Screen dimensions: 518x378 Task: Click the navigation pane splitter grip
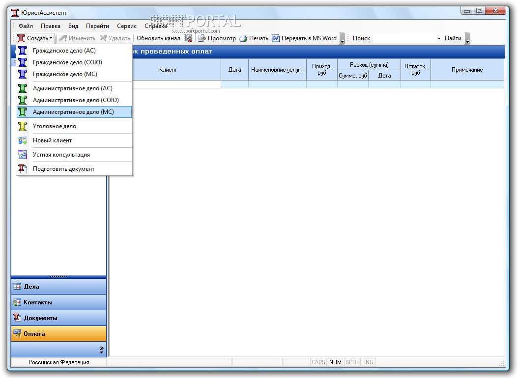[59, 276]
